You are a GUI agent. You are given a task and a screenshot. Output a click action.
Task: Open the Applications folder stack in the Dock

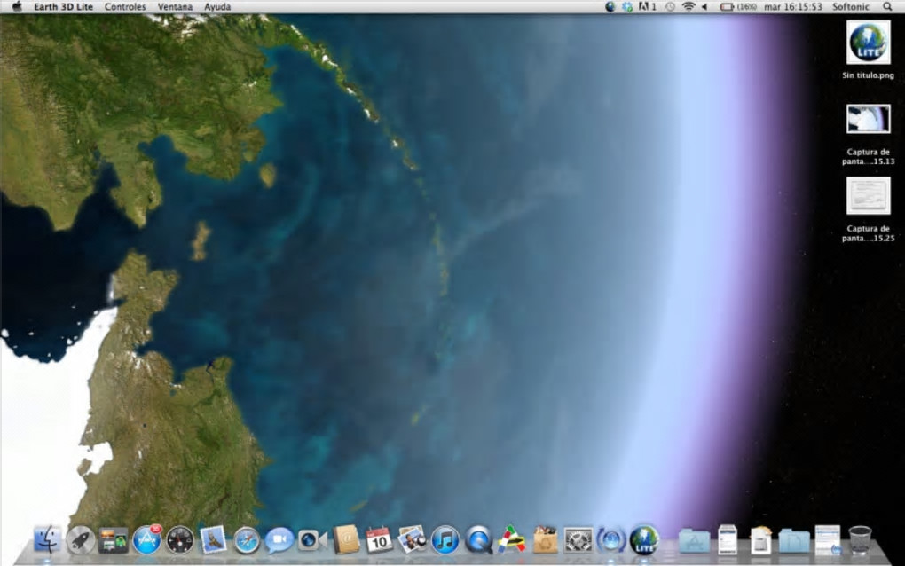694,540
